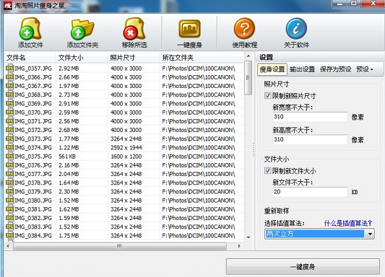Click the large 一键瘦身 button at bottom
The image size is (385, 277).
303,266
